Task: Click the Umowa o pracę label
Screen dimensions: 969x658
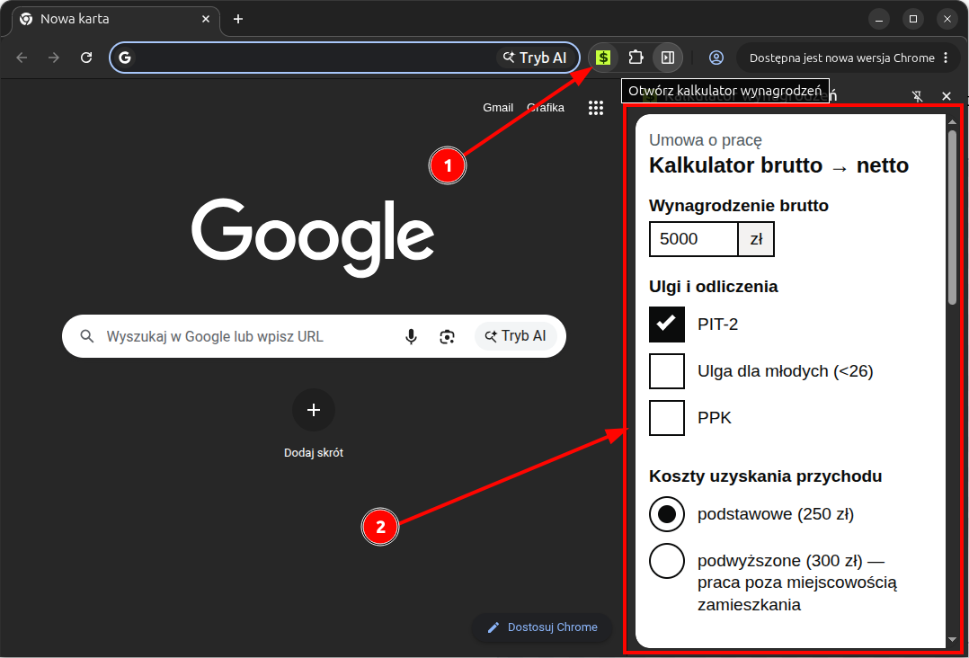Action: click(705, 140)
